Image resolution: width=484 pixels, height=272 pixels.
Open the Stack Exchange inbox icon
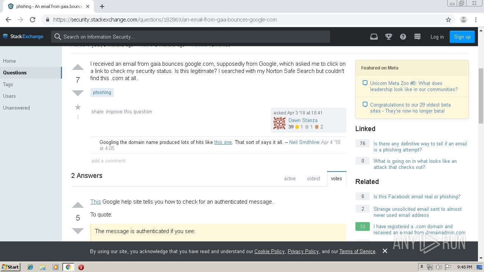pos(374,37)
